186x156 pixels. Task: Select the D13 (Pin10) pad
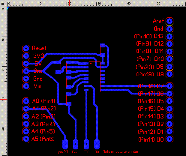point(169,36)
